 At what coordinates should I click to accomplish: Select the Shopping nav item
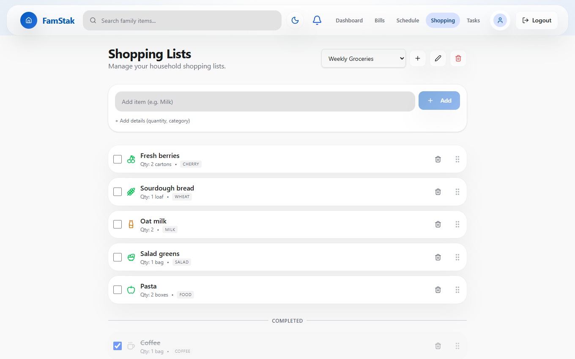pos(443,20)
